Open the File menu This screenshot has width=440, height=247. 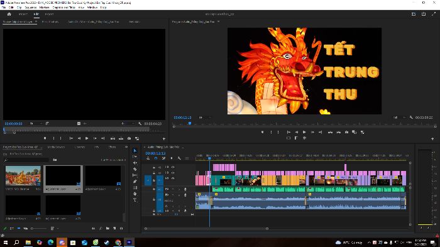[4, 8]
